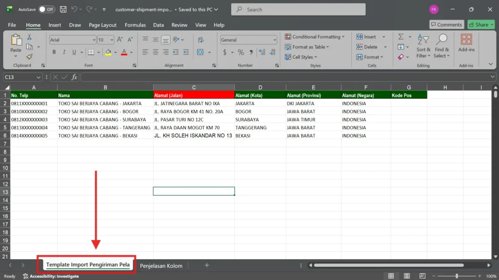Center text horizontally in cell
This screenshot has width=499, height=280.
pos(155,52)
